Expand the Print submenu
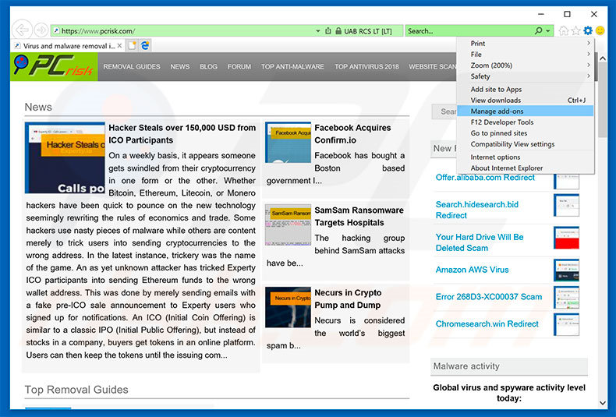 tap(526, 43)
